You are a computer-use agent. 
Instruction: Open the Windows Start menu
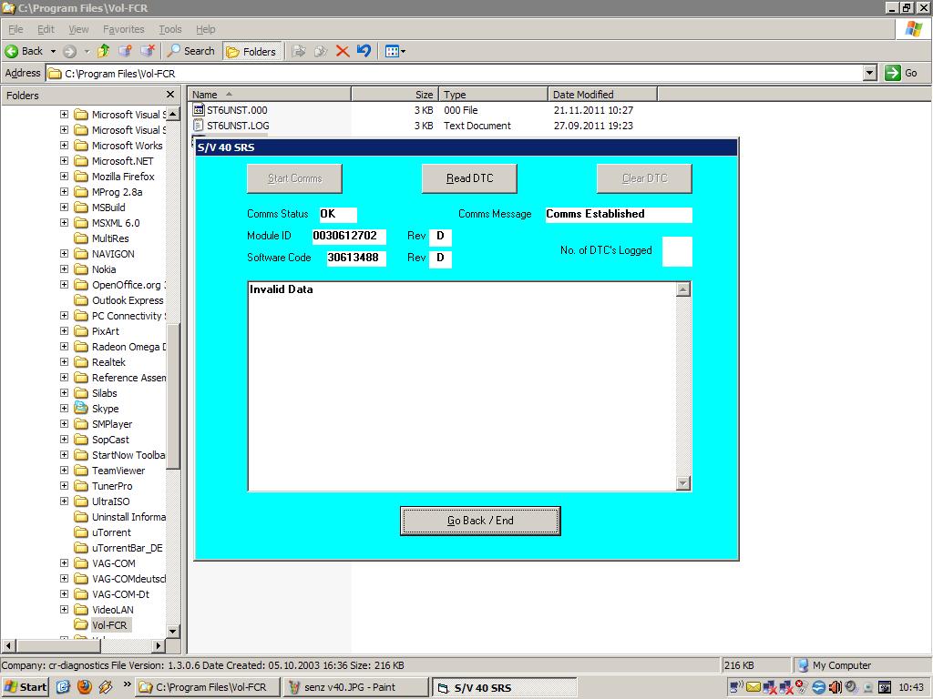point(25,687)
